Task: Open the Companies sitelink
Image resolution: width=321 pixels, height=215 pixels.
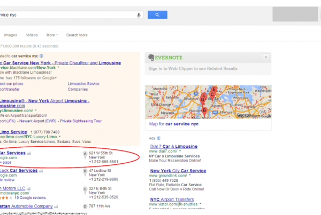Action: click(78, 89)
